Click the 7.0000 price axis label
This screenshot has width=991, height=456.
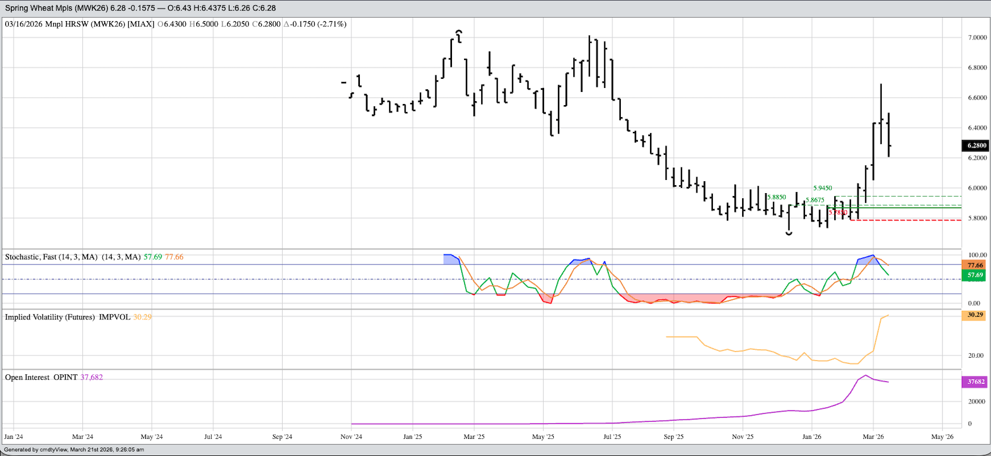point(977,38)
